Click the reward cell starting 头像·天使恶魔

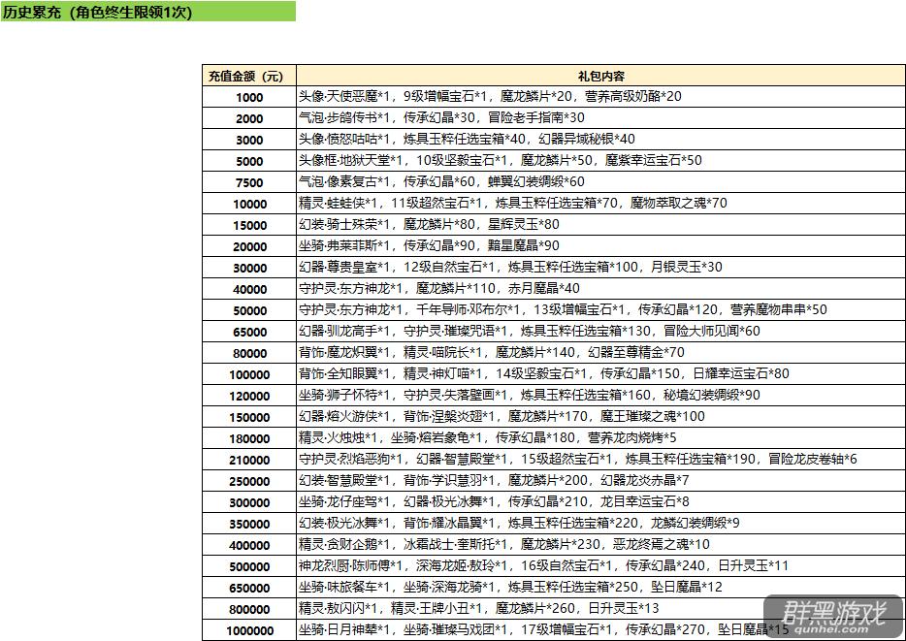490,97
